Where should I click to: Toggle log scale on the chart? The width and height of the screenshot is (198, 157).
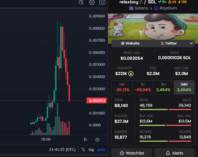[x=91, y=149]
